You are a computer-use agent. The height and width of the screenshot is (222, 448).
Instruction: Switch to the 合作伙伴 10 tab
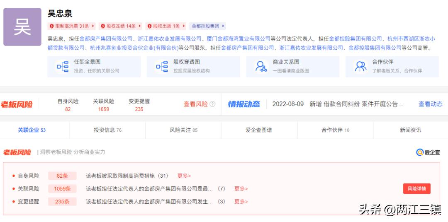pos(336,130)
